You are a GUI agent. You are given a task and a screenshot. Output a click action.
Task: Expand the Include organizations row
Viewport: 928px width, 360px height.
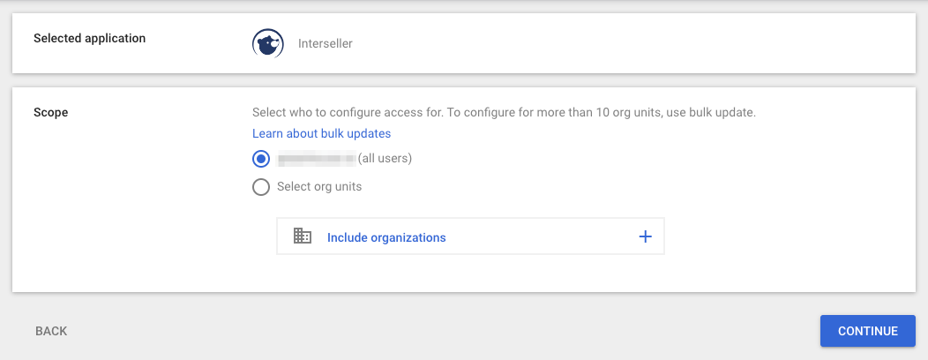470,236
